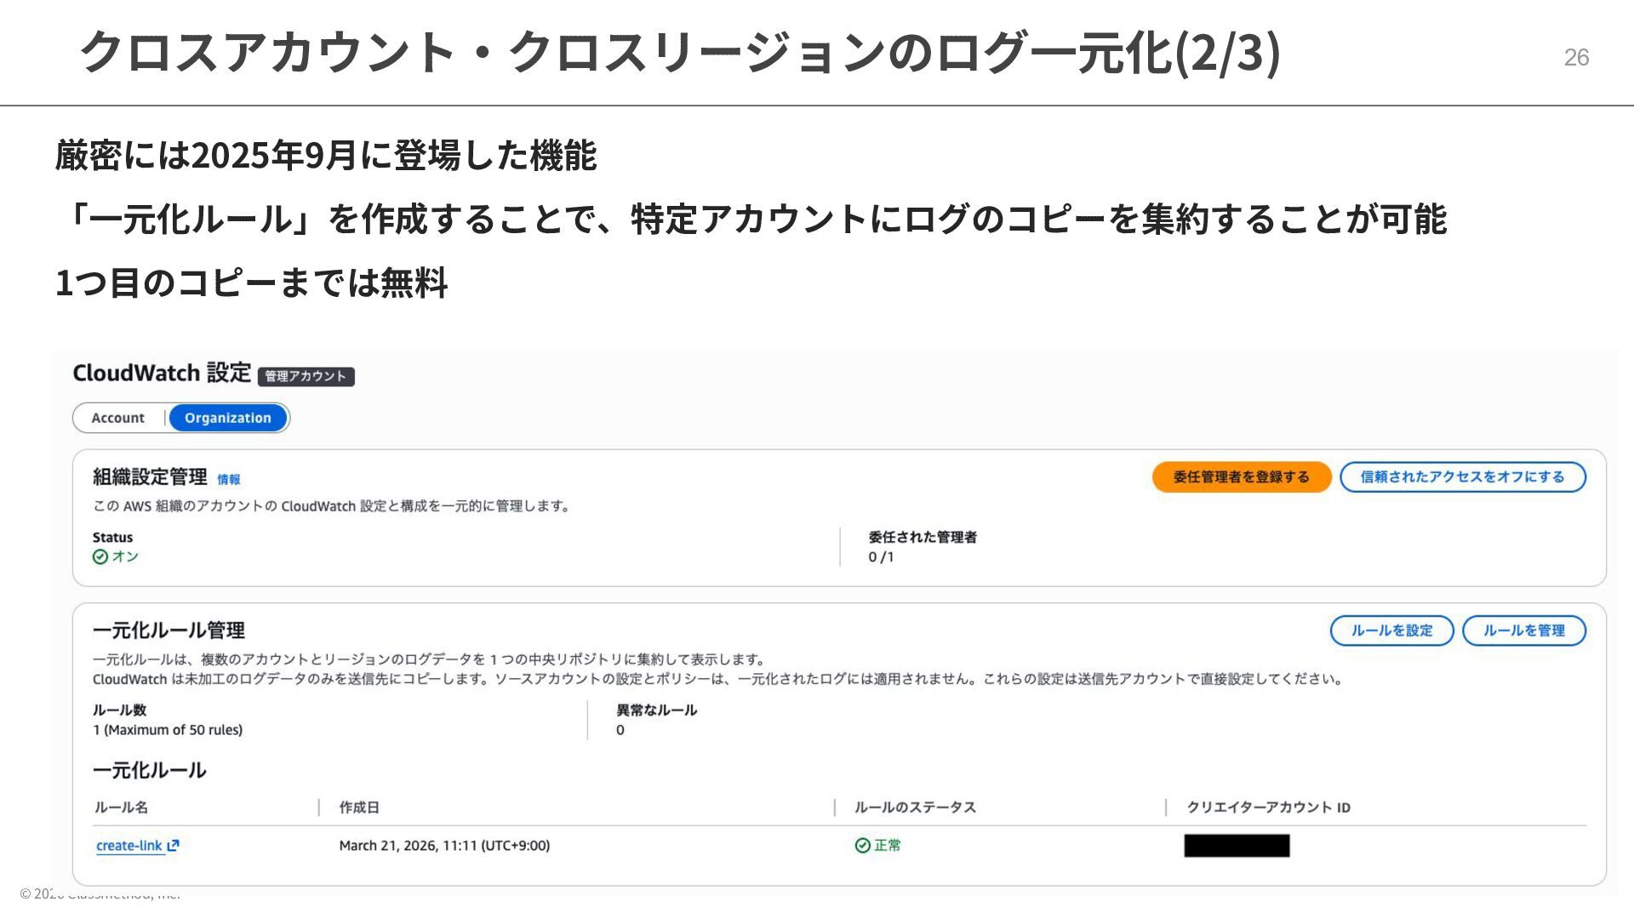
Task: Select the Organization tab
Action: click(x=228, y=418)
